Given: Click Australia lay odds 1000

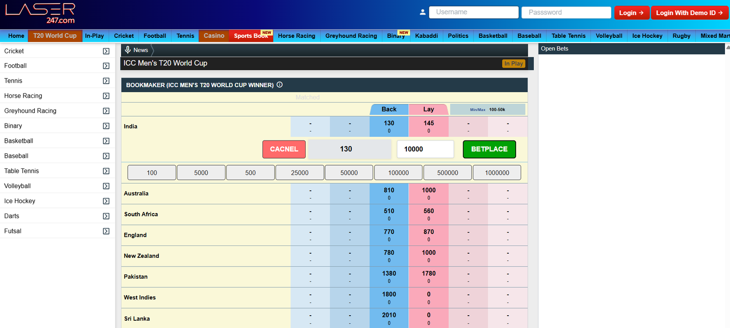Looking at the screenshot, I should (x=429, y=194).
